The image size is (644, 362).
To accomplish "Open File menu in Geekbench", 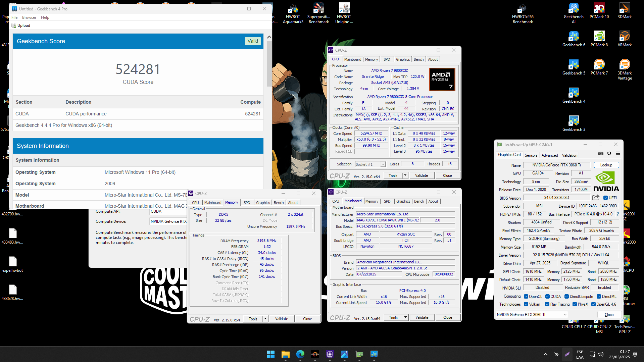I will click(14, 17).
